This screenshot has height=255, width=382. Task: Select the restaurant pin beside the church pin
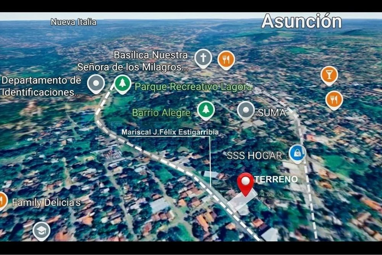pyautogui.click(x=226, y=60)
